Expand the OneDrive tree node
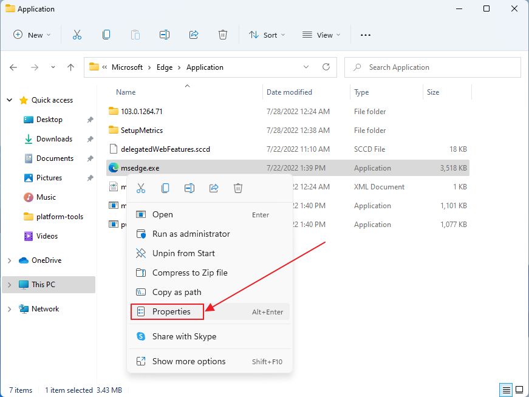The image size is (529, 397). coord(9,260)
